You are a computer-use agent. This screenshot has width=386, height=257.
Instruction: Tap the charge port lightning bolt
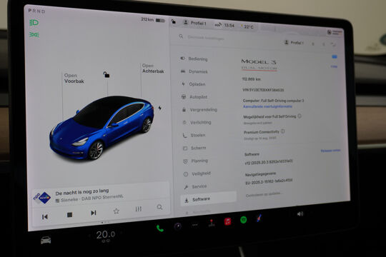pyautogui.click(x=160, y=108)
